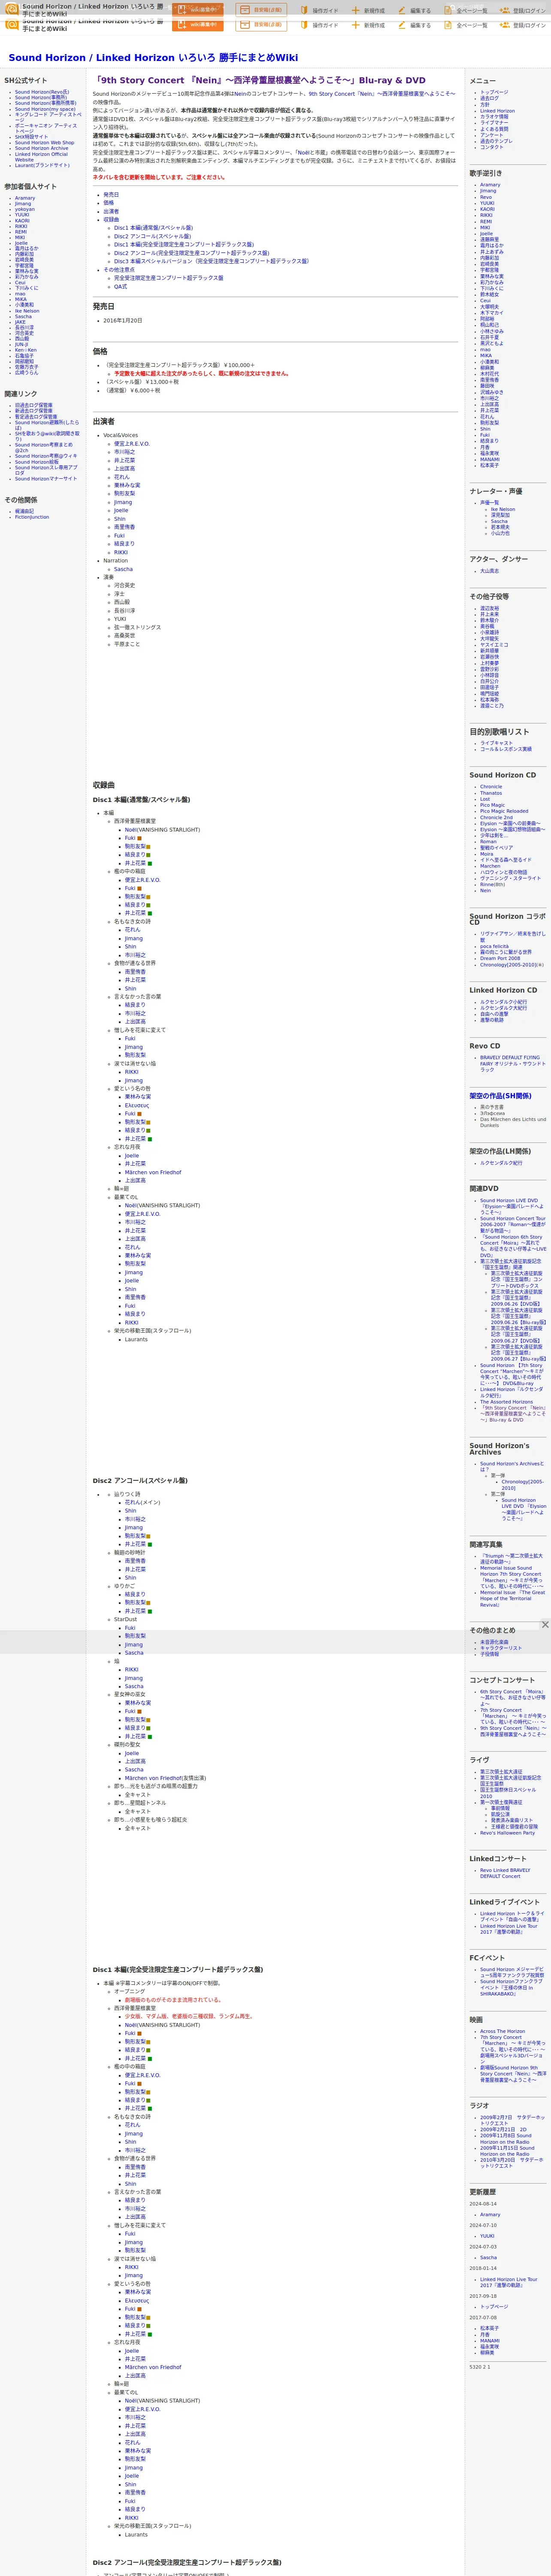The width and height of the screenshot is (551, 2576).
Task: Open Chronicle under Sound Horizon CD
Action: [x=491, y=787]
